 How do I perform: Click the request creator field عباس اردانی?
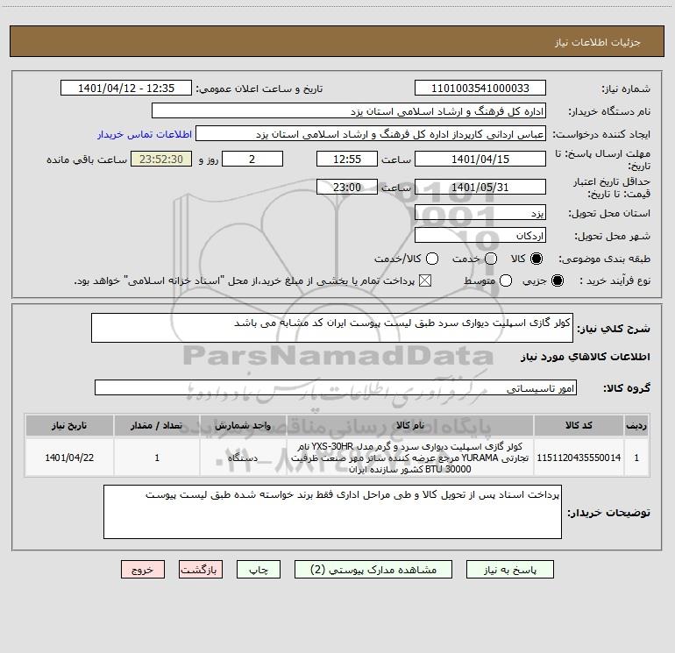371,133
